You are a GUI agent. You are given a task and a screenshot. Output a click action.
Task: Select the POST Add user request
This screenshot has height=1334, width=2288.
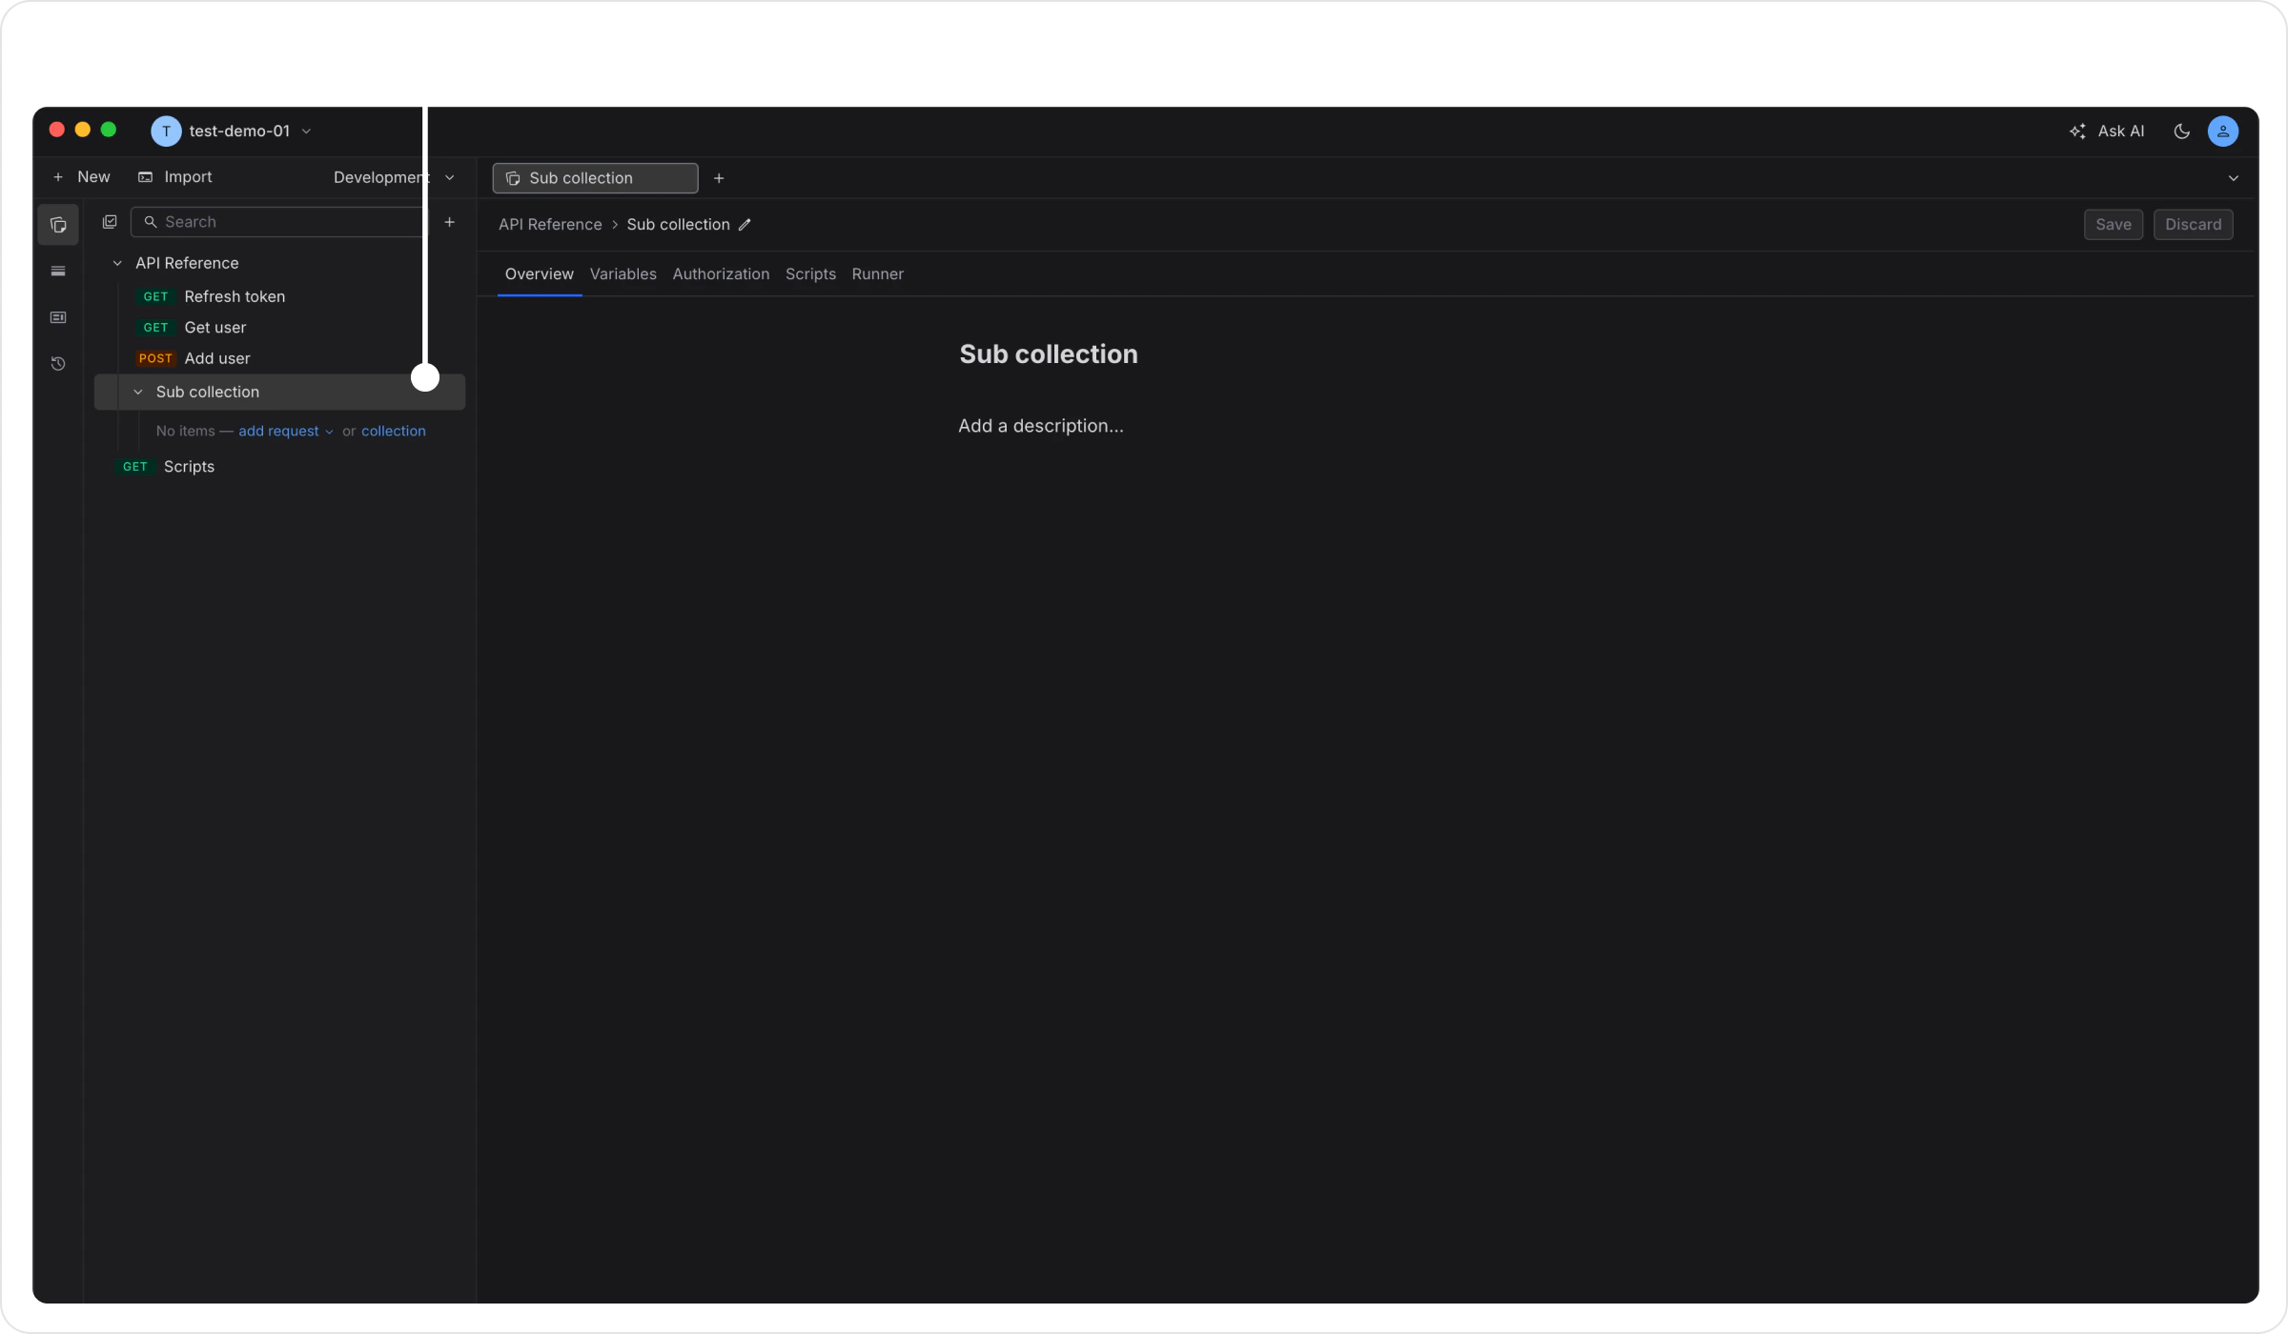point(216,358)
